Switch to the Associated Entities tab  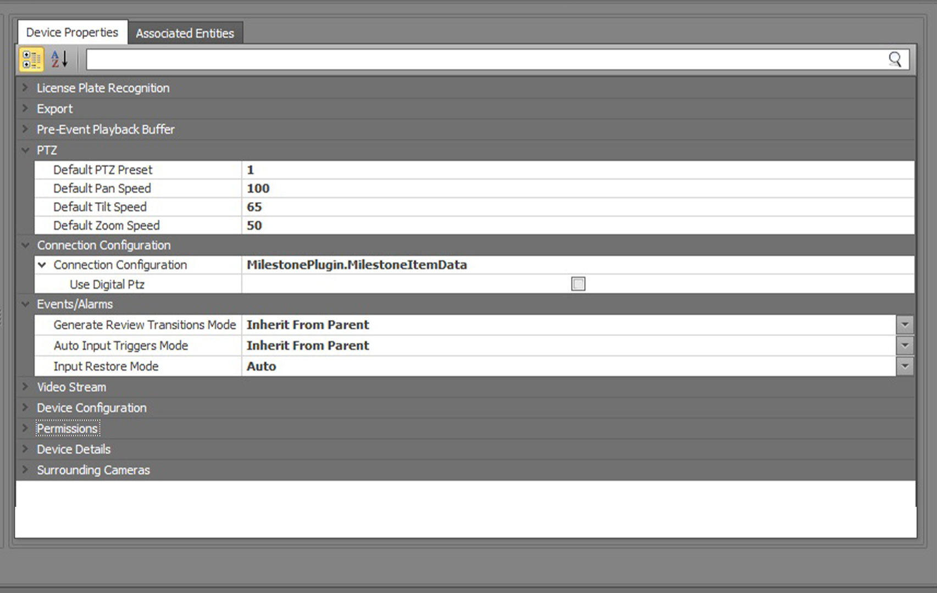pyautogui.click(x=185, y=33)
